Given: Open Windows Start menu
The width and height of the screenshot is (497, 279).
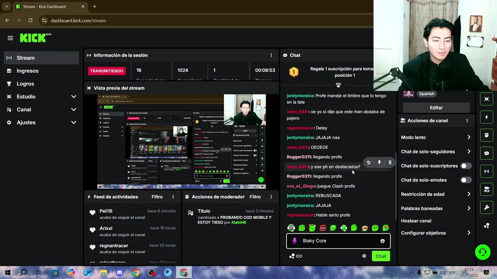Looking at the screenshot, I should (x=7, y=273).
